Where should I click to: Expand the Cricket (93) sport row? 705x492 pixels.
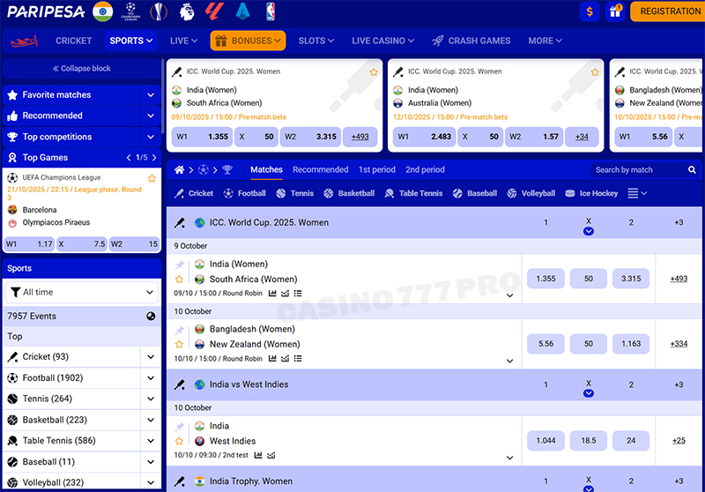point(151,356)
